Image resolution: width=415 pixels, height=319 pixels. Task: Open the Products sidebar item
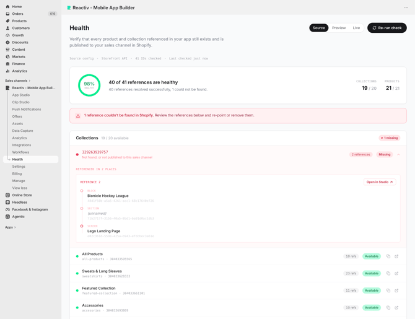pyautogui.click(x=19, y=21)
